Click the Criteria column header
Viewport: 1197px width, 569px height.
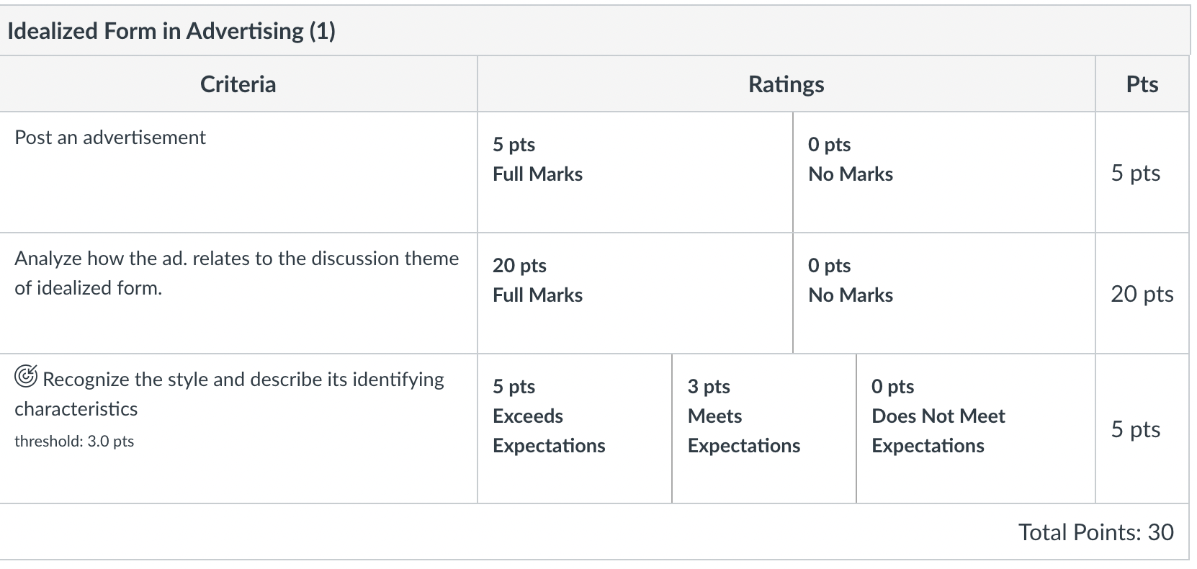238,84
